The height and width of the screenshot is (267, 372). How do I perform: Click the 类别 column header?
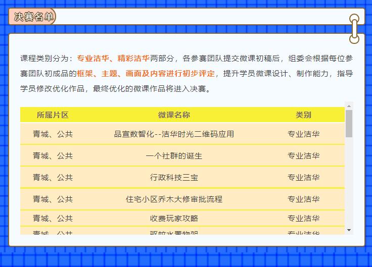[x=303, y=115]
